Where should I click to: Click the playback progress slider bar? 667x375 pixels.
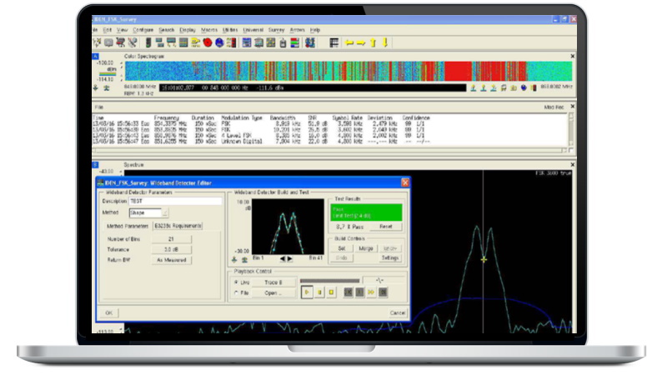coord(330,281)
